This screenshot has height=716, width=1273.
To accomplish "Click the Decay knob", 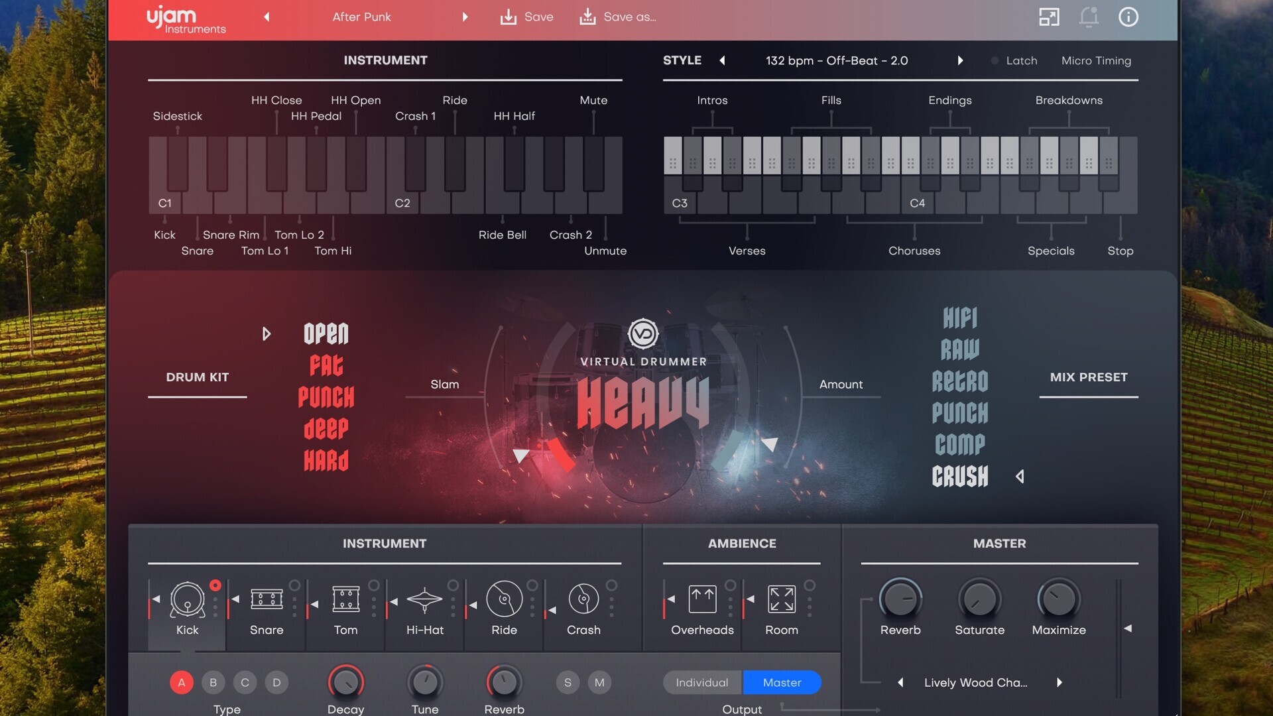I will [x=345, y=682].
